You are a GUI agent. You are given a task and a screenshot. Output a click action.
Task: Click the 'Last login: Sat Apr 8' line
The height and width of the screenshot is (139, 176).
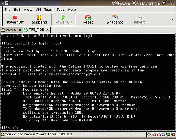[x=49, y=51]
